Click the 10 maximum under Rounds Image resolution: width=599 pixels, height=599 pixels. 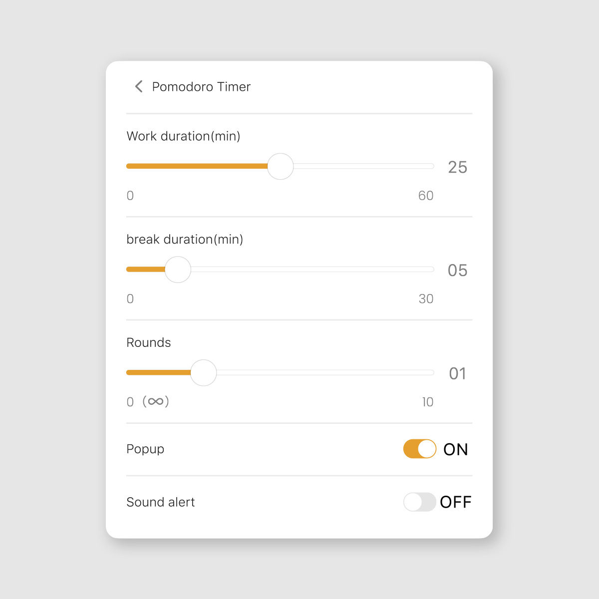(427, 402)
